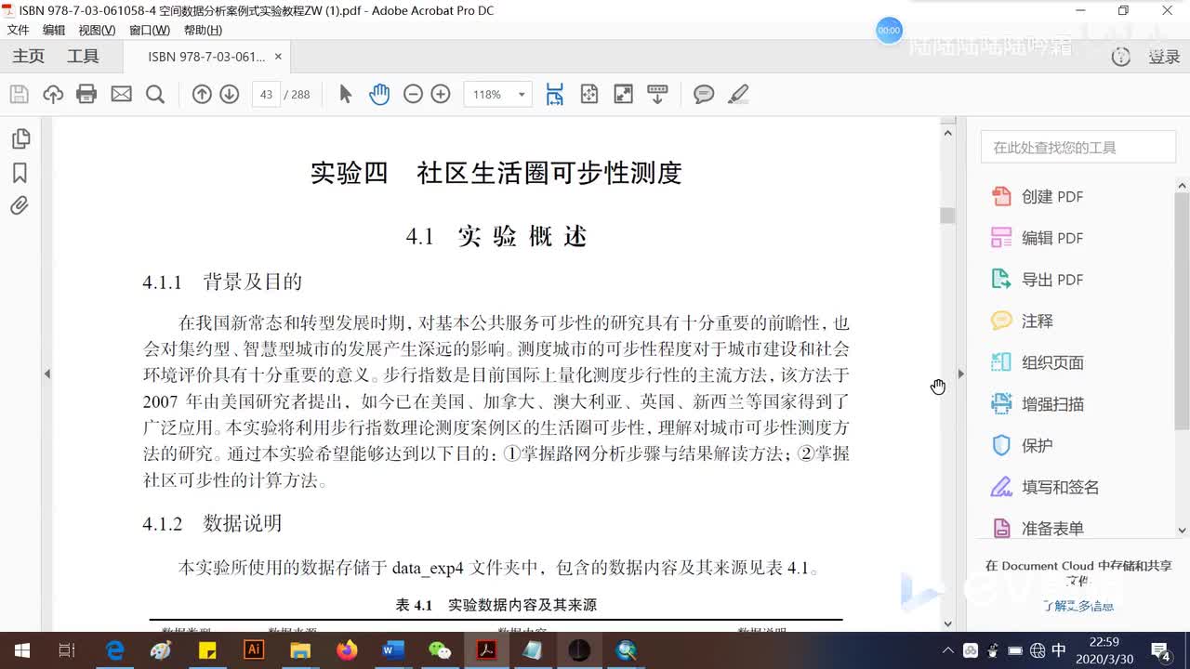This screenshot has height=669, width=1190.
Task: Open page thumbnails panel
Action: point(20,139)
